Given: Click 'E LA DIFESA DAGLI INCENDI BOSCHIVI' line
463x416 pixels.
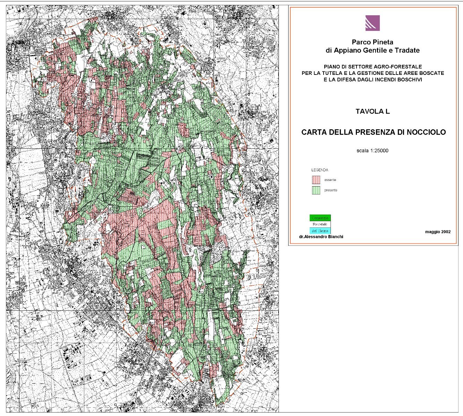Looking at the screenshot, I should click(372, 80).
